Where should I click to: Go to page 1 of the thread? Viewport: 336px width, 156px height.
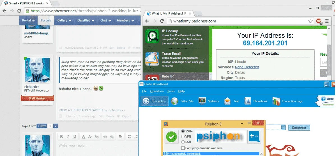[50, 126]
